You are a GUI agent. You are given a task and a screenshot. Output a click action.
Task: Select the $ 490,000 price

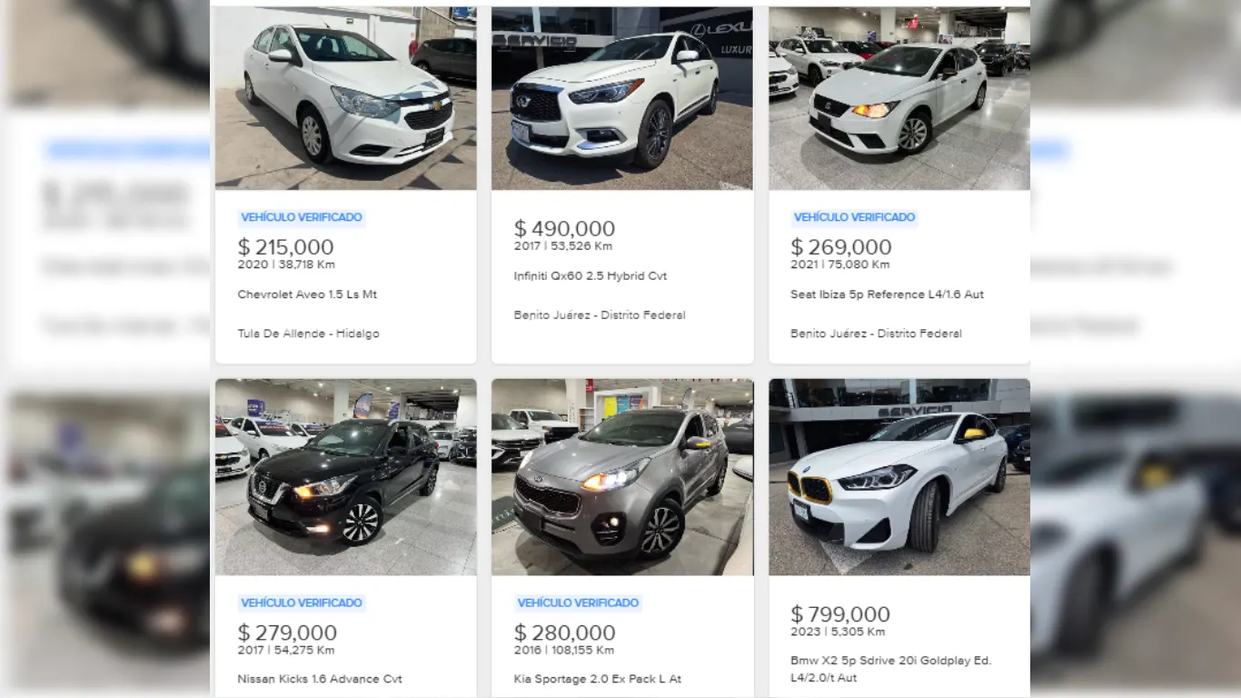pyautogui.click(x=564, y=229)
